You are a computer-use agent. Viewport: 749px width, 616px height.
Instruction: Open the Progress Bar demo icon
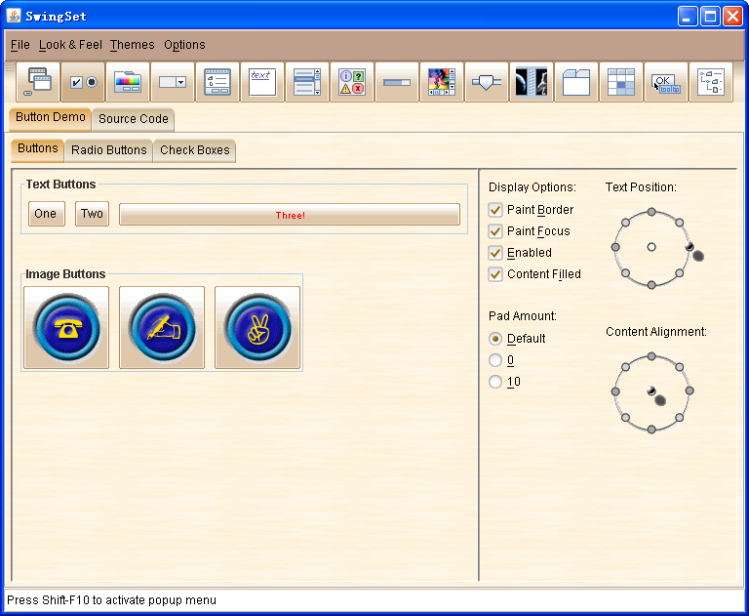398,82
